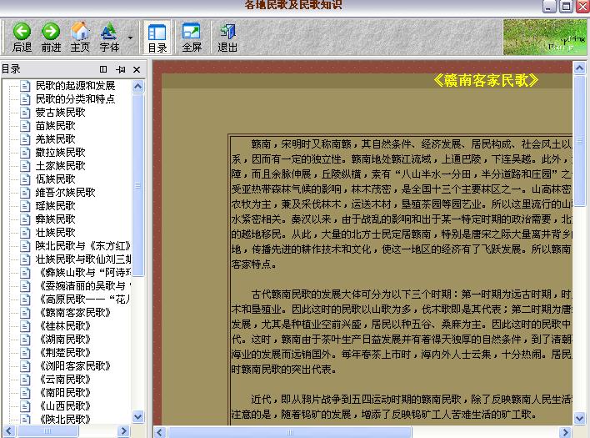Toggle the pin icon on 目录 panel
Screen dimensions: 590x438
point(121,69)
